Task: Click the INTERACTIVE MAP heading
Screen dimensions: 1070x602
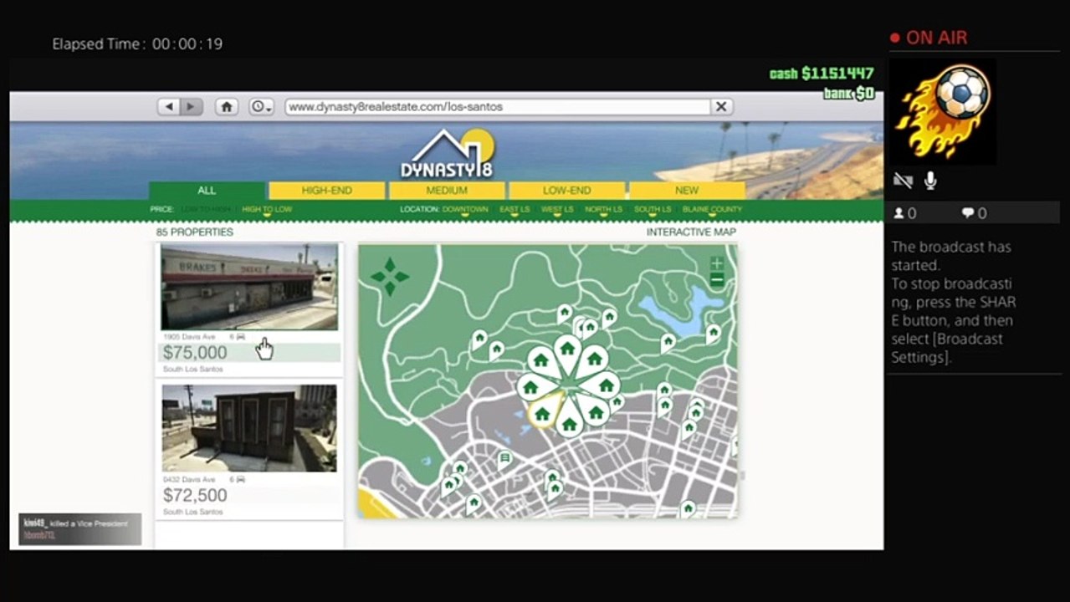Action: click(x=691, y=232)
